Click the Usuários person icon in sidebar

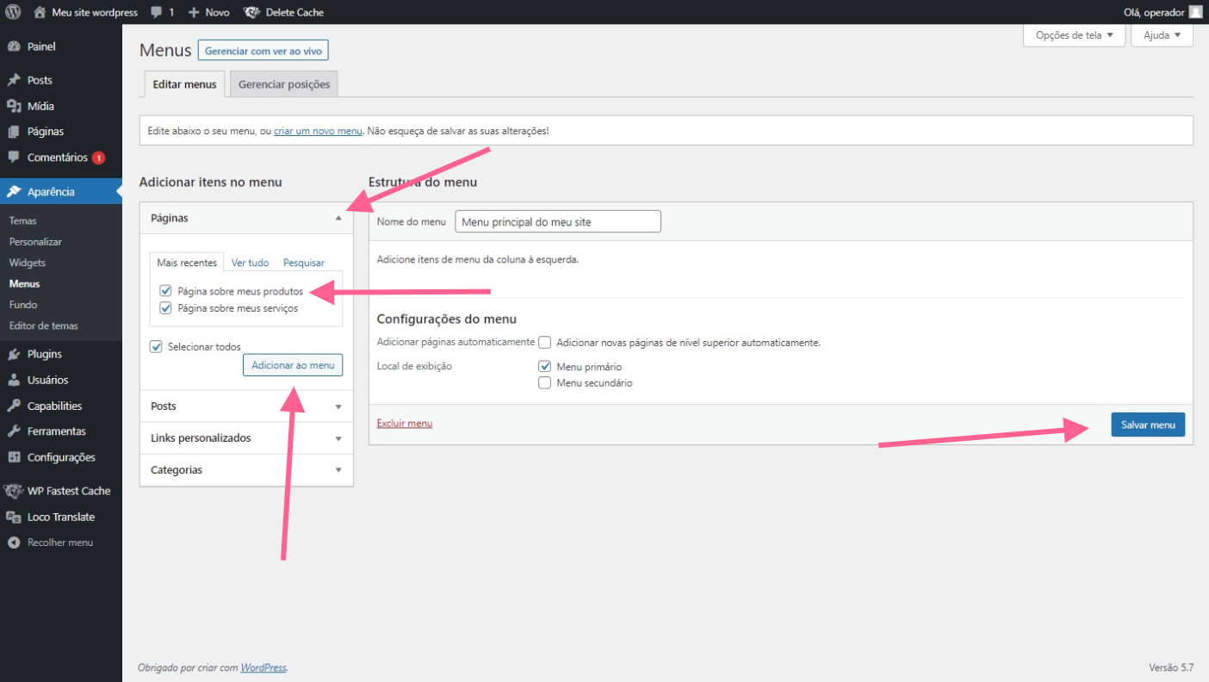click(14, 380)
